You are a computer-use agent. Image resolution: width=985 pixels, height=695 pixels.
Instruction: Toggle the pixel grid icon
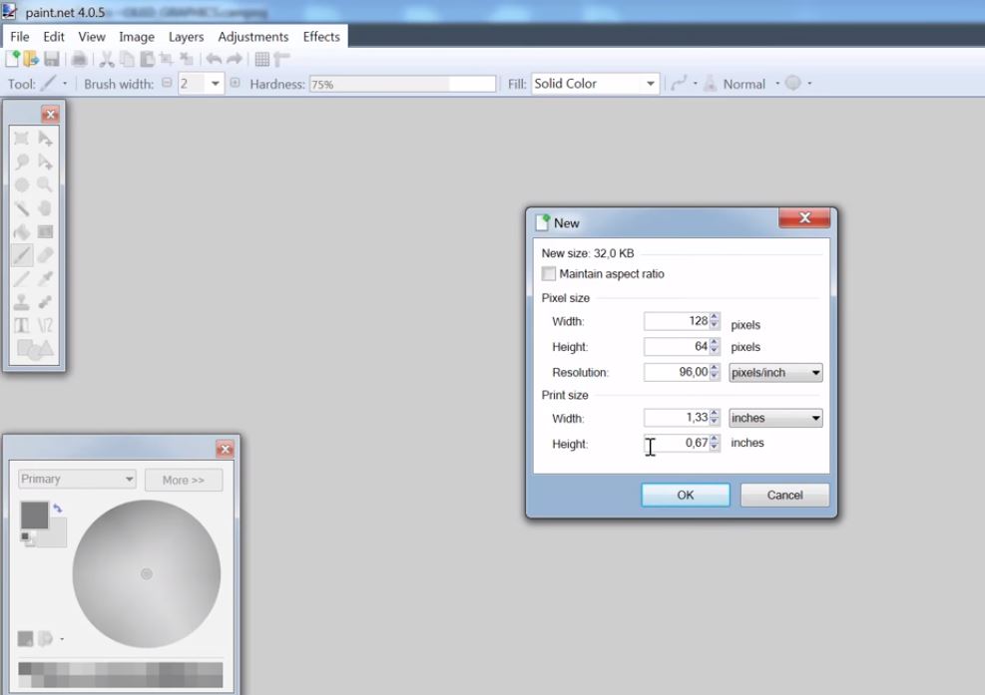(261, 59)
